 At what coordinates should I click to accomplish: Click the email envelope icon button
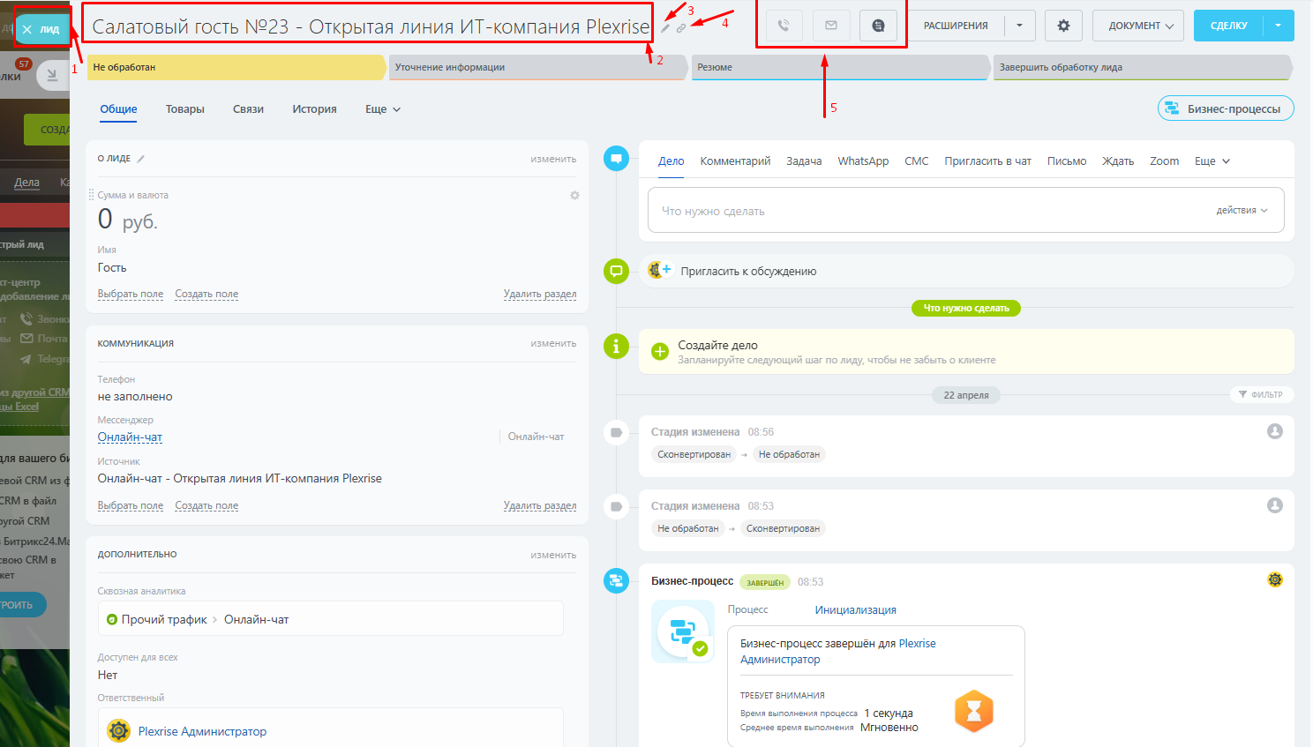pyautogui.click(x=831, y=26)
